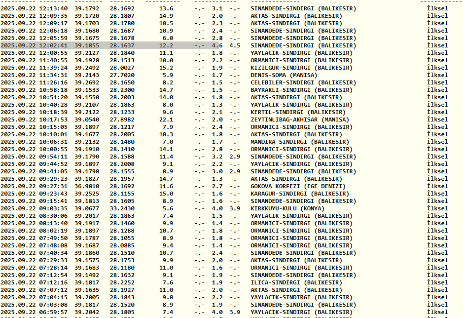
Task: Click the İlksel label on the 12:13:40 row
Action: click(437, 8)
